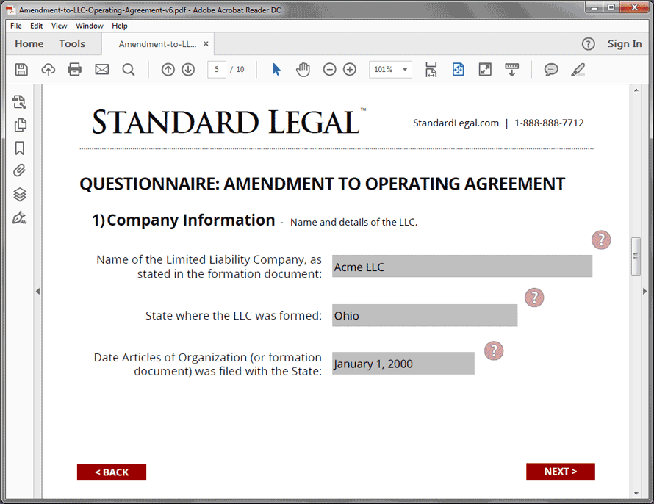Open help for company name field
Viewport: 654px width, 504px height.
[601, 240]
